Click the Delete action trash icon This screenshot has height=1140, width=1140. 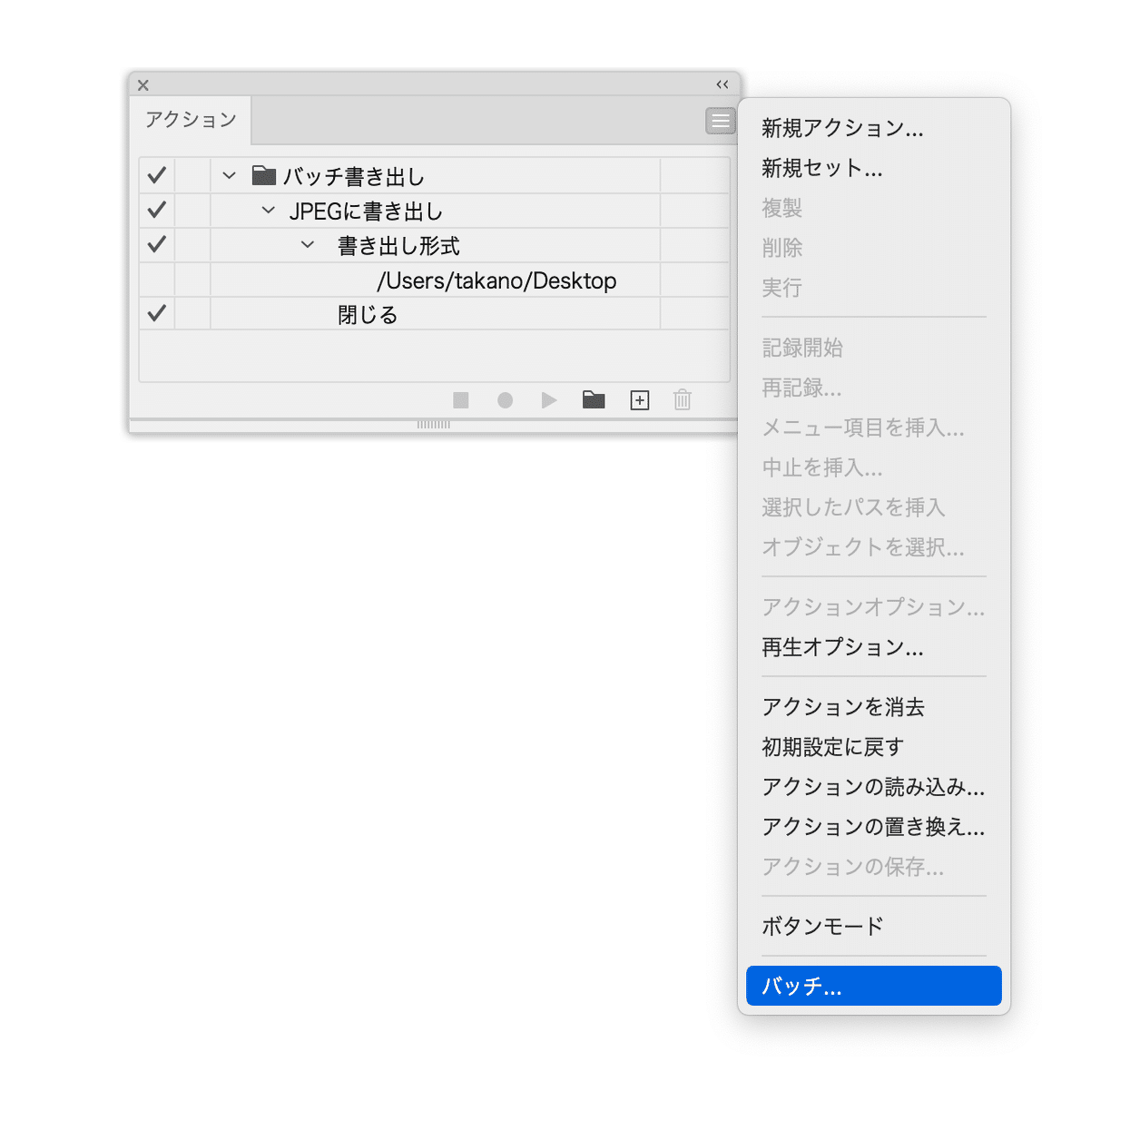point(682,400)
